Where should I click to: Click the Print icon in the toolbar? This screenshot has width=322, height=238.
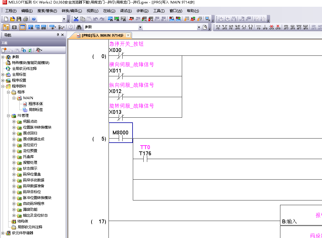(x=25, y=19)
